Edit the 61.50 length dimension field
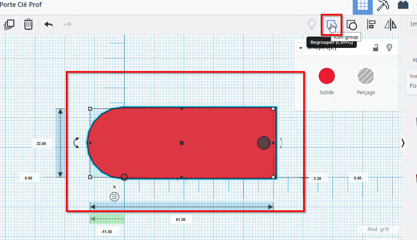This screenshot has height=240, width=417. [180, 220]
